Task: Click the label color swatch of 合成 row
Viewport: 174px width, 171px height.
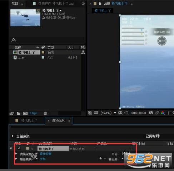Action: [43, 52]
